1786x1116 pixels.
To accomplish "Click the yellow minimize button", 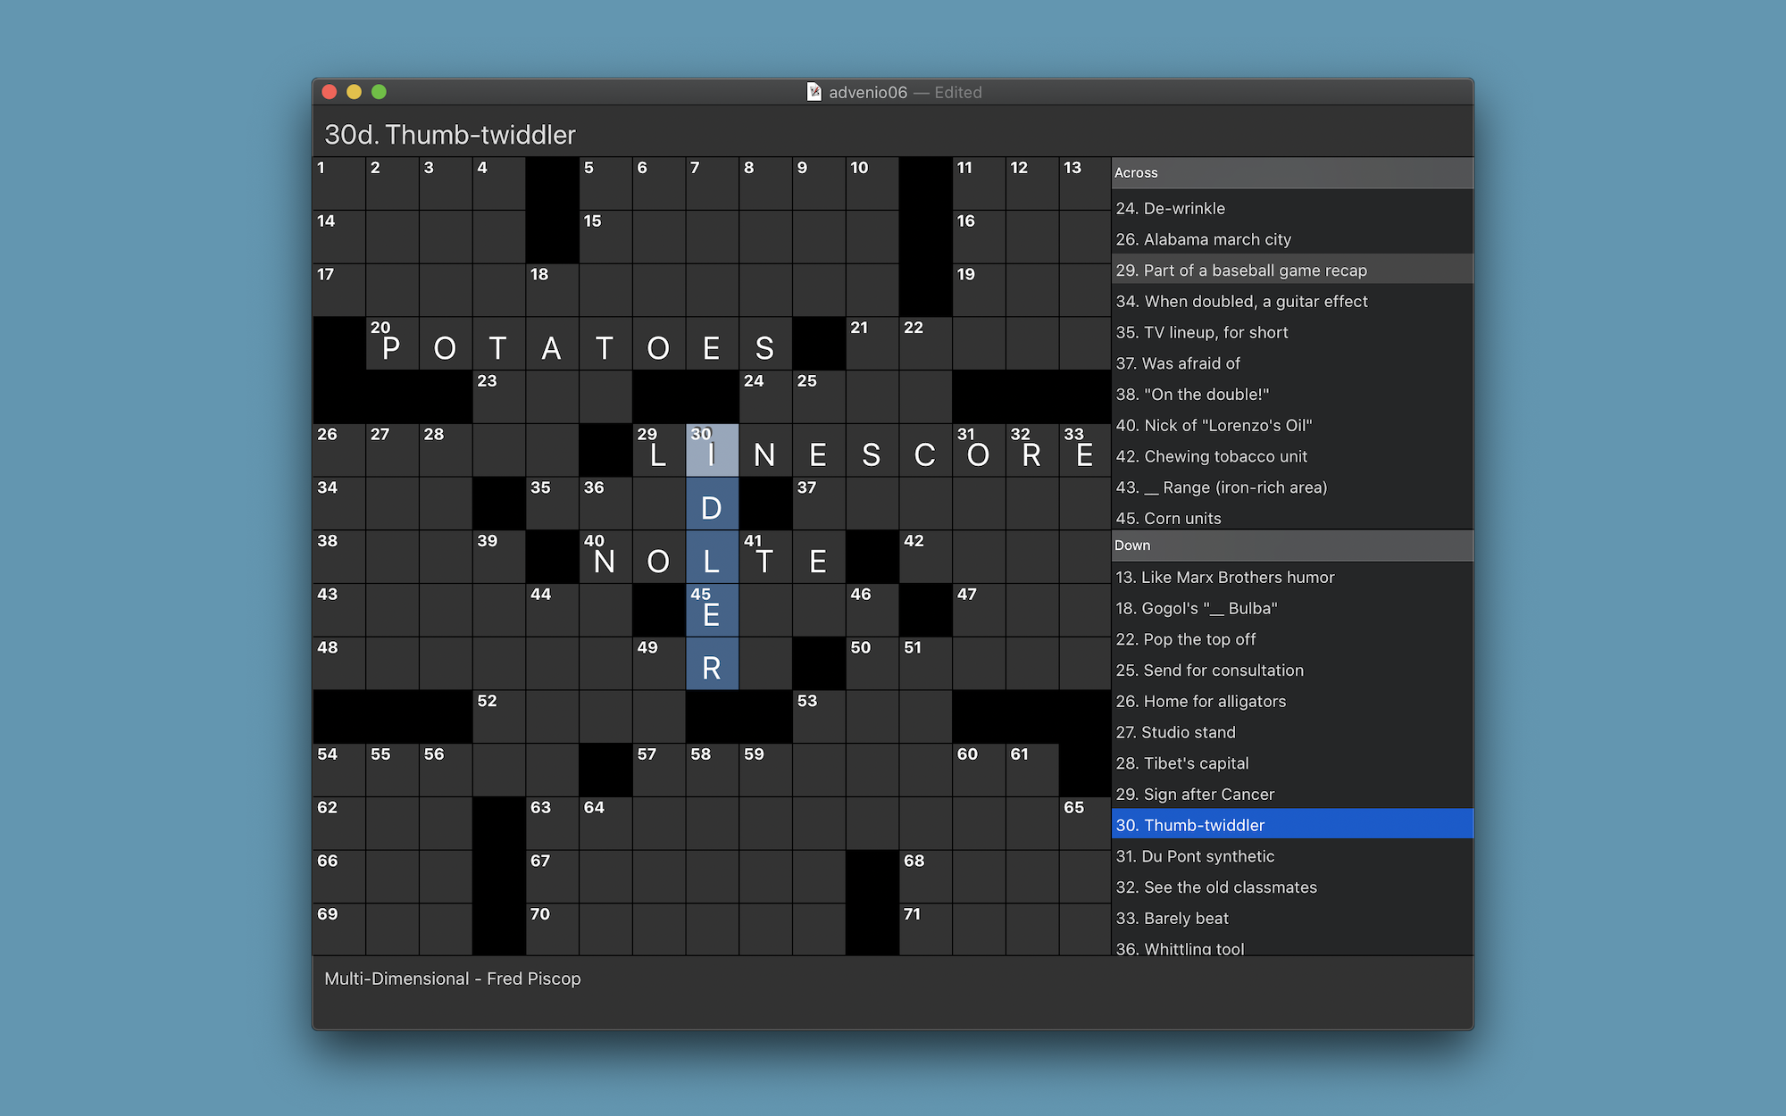I will [355, 91].
